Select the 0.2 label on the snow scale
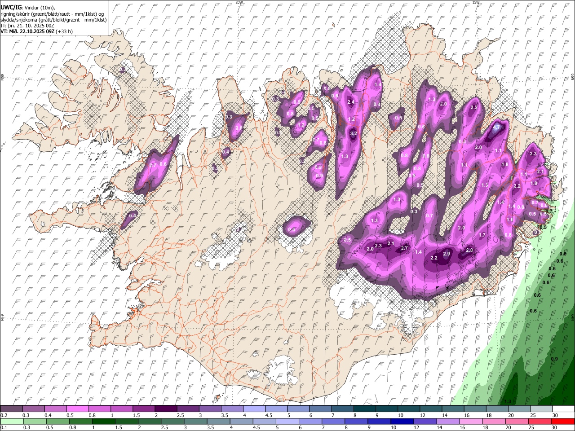 (4, 415)
